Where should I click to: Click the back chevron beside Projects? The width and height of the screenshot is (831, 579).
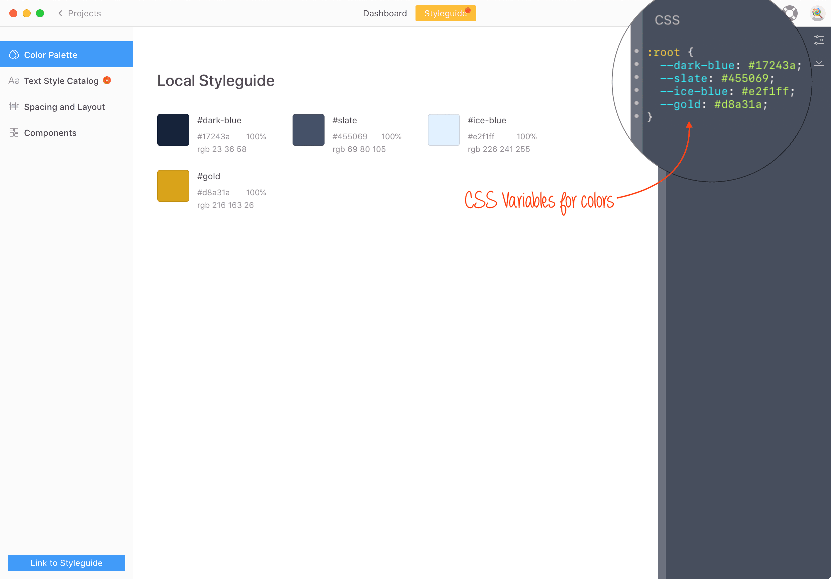(x=60, y=13)
